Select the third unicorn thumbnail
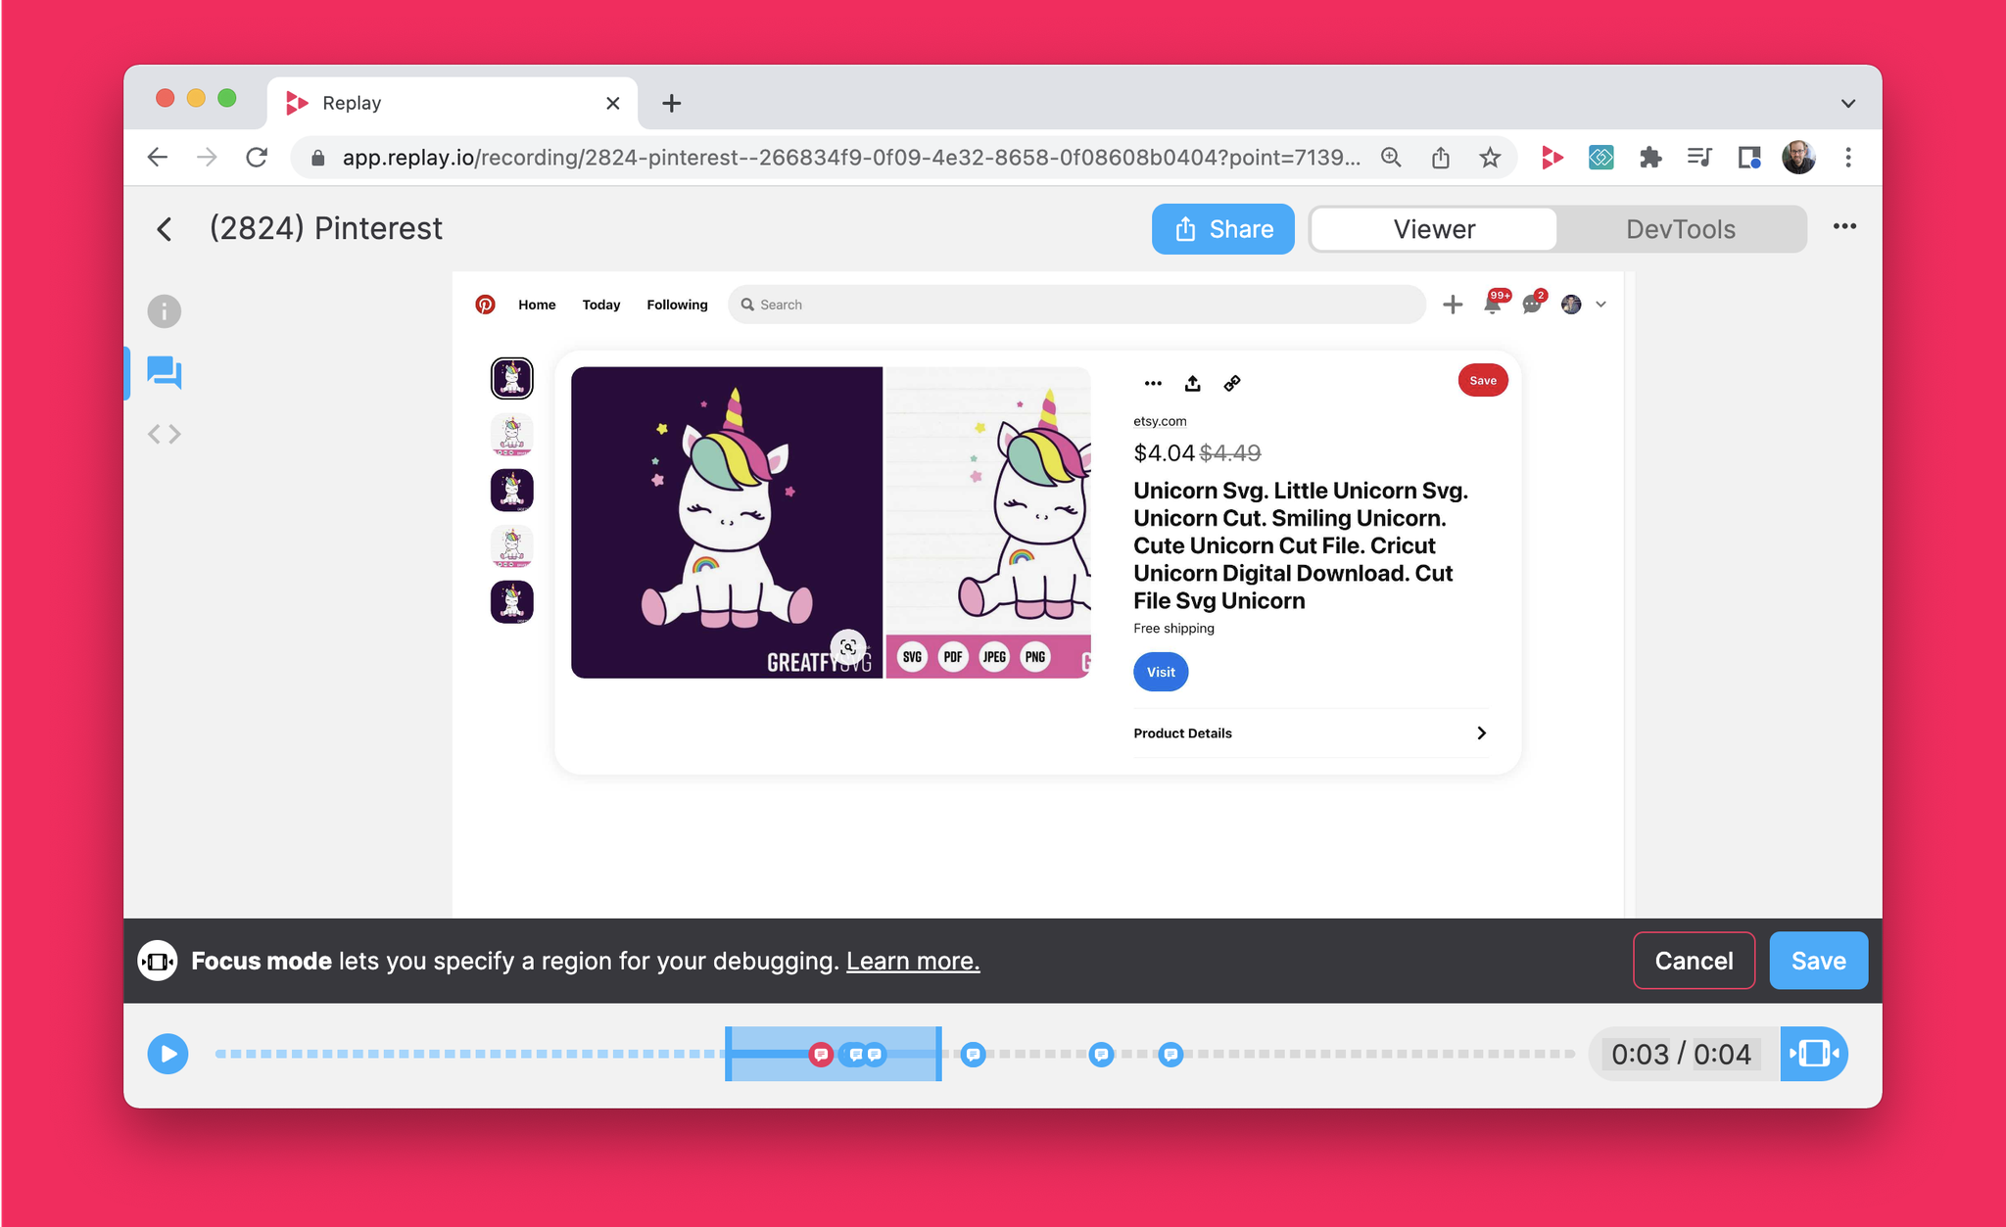 click(x=511, y=490)
